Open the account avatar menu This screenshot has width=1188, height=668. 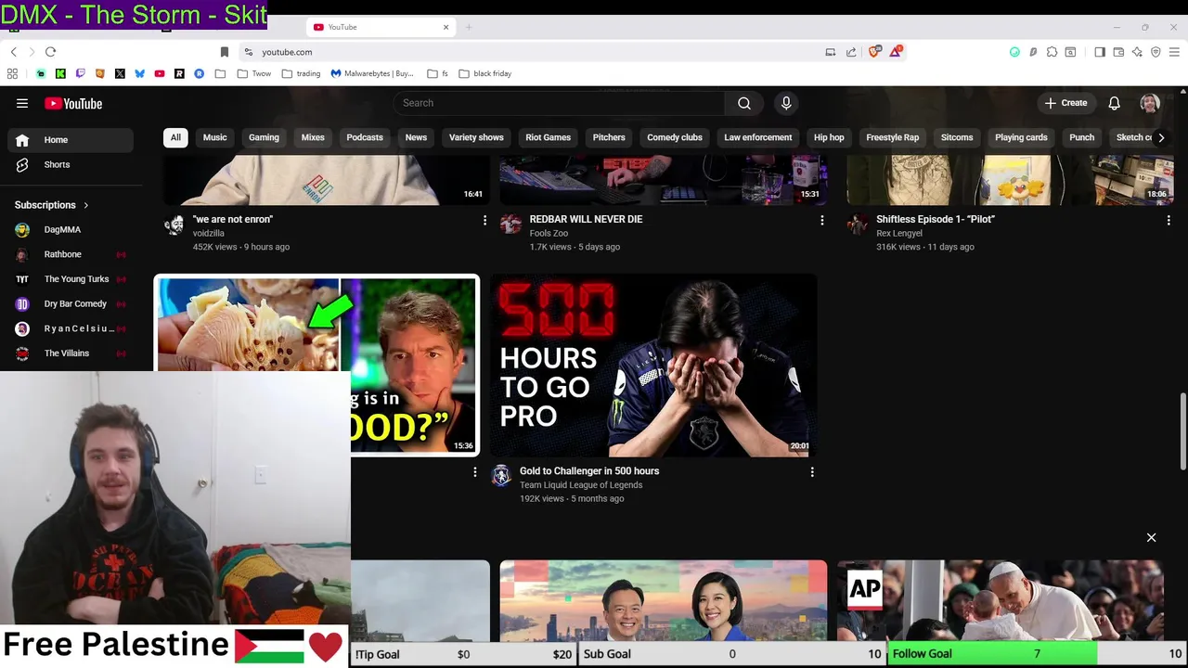pyautogui.click(x=1150, y=103)
